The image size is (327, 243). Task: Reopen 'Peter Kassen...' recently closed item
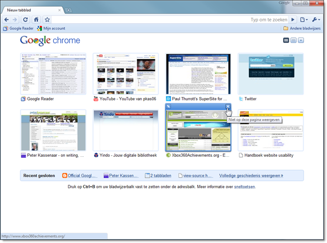coord(121,176)
